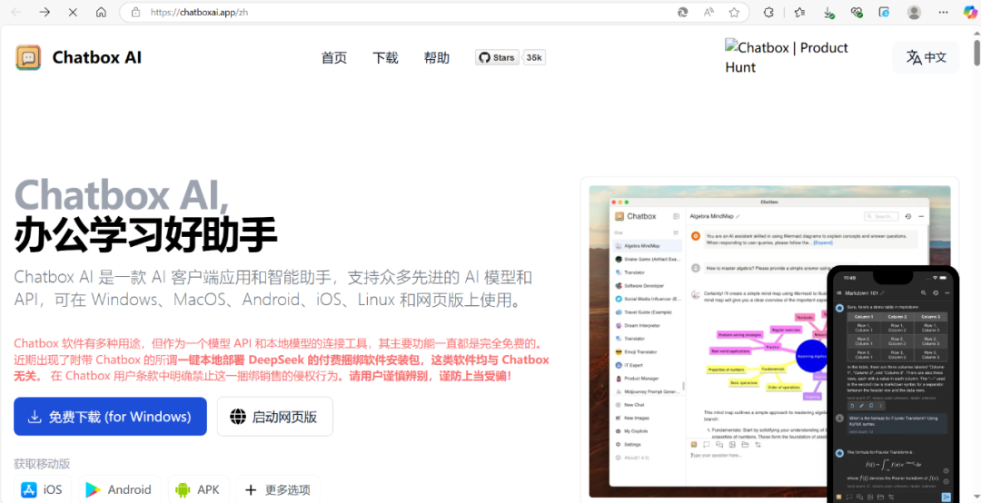The width and height of the screenshot is (981, 503).
Task: Click the green Android robot icon
Action: click(183, 489)
